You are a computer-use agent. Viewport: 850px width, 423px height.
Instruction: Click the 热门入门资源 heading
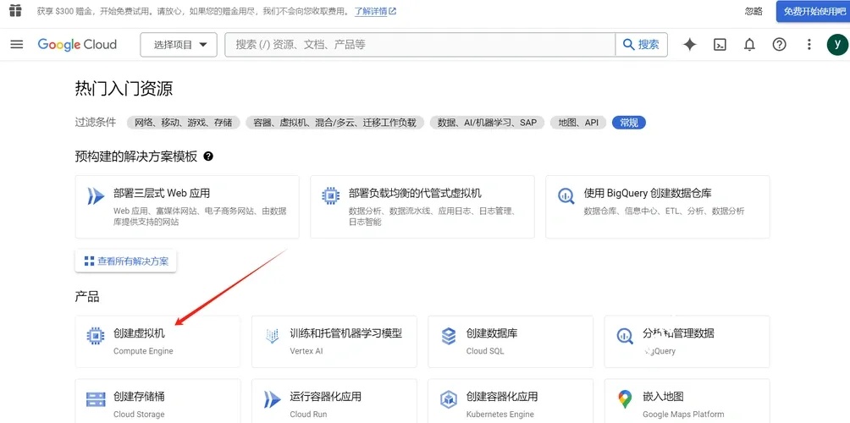124,89
